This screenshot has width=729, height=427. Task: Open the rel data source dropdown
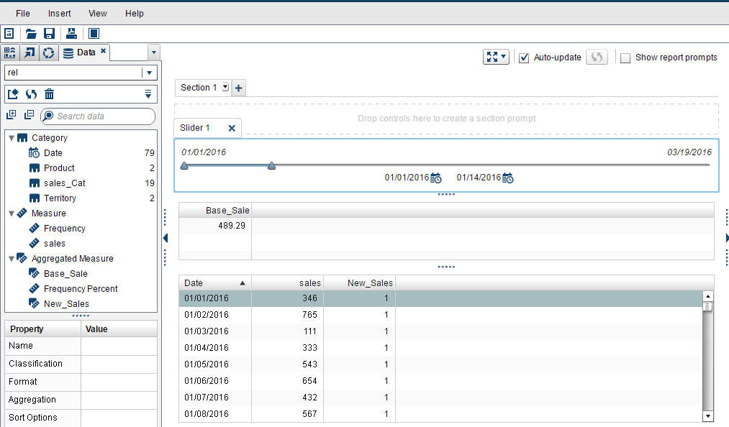pyautogui.click(x=149, y=73)
